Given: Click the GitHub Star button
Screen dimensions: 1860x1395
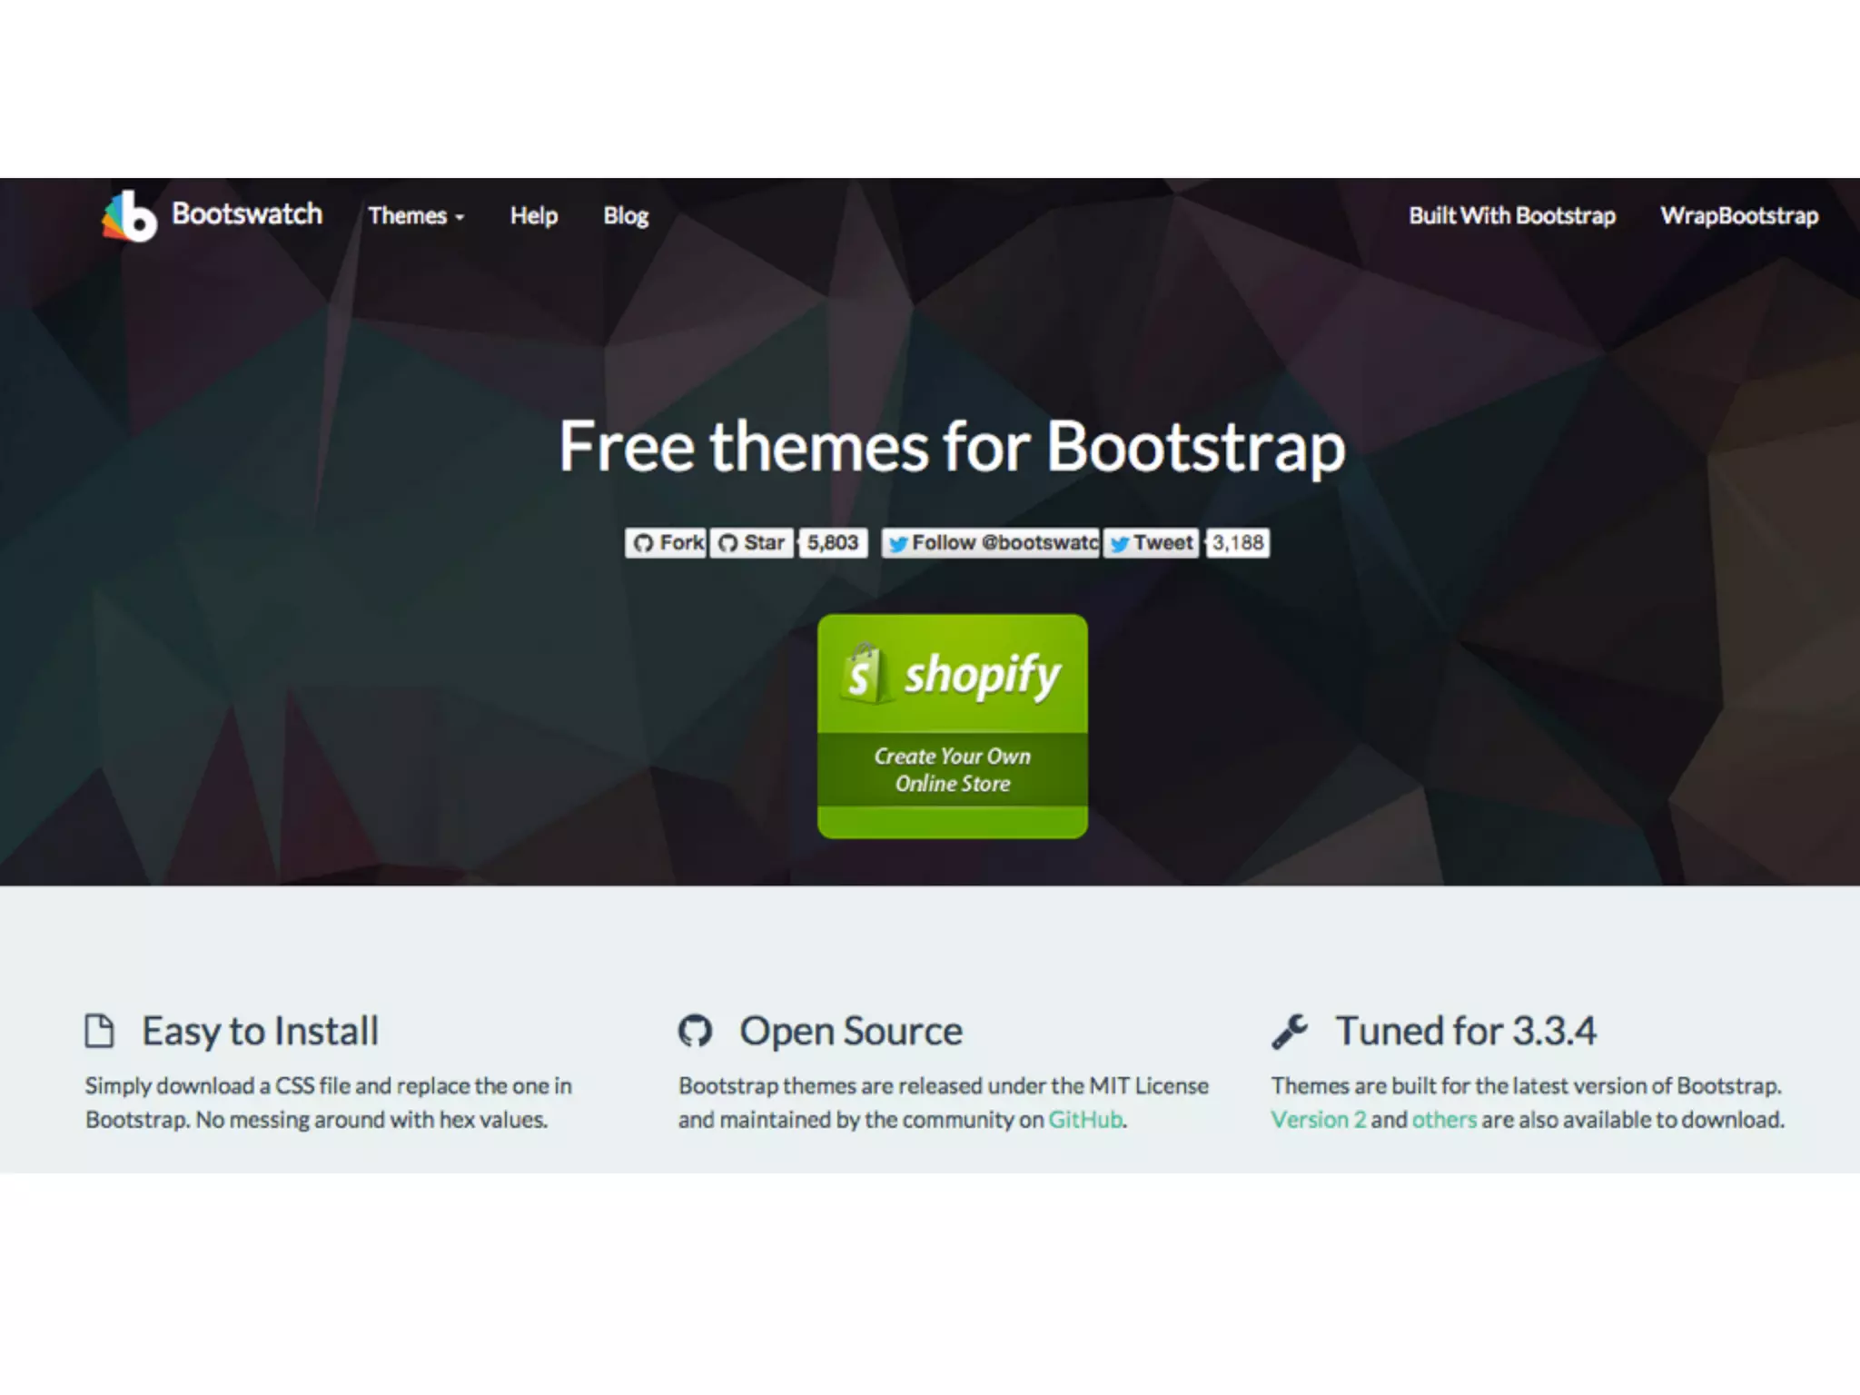Looking at the screenshot, I should pyautogui.click(x=751, y=543).
